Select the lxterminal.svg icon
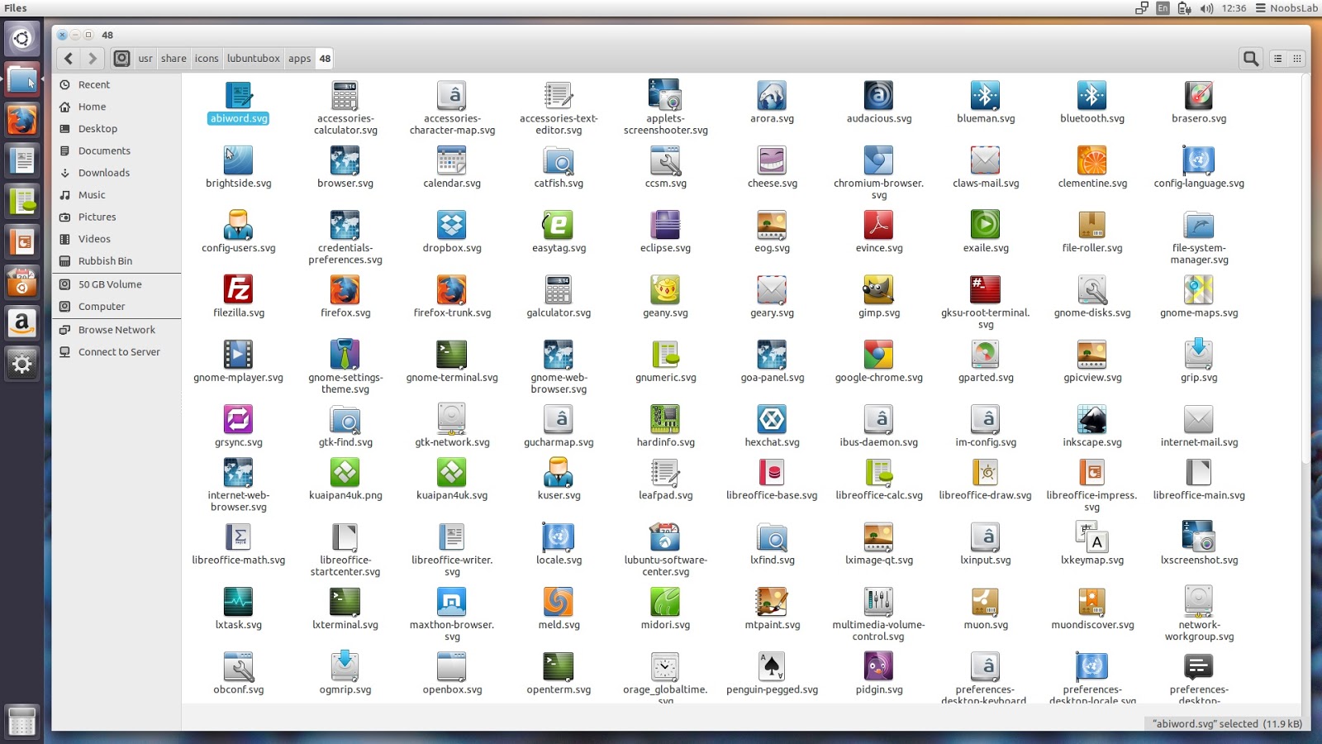Screen dimensions: 1322x744 tap(345, 602)
